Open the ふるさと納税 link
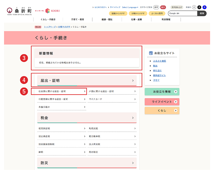The image size is (214, 172). click(x=160, y=61)
